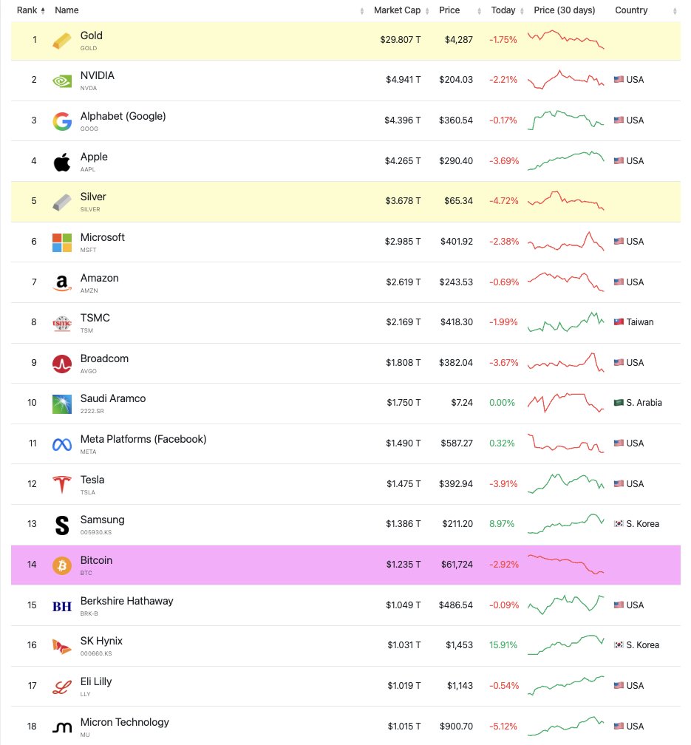Open the SK Hynix link

[102, 641]
